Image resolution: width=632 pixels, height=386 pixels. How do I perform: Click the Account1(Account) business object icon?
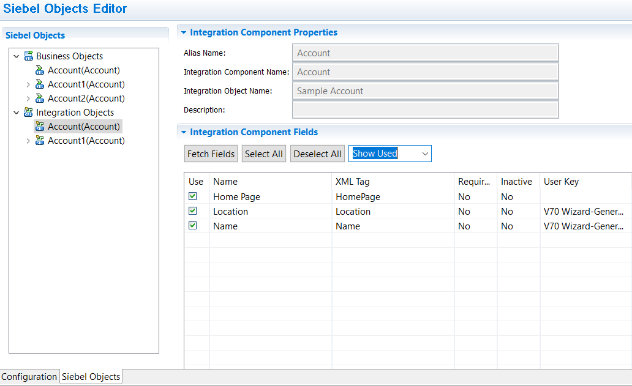(x=40, y=84)
